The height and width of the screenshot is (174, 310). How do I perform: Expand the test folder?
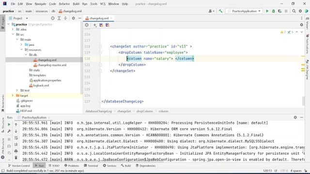[17, 90]
